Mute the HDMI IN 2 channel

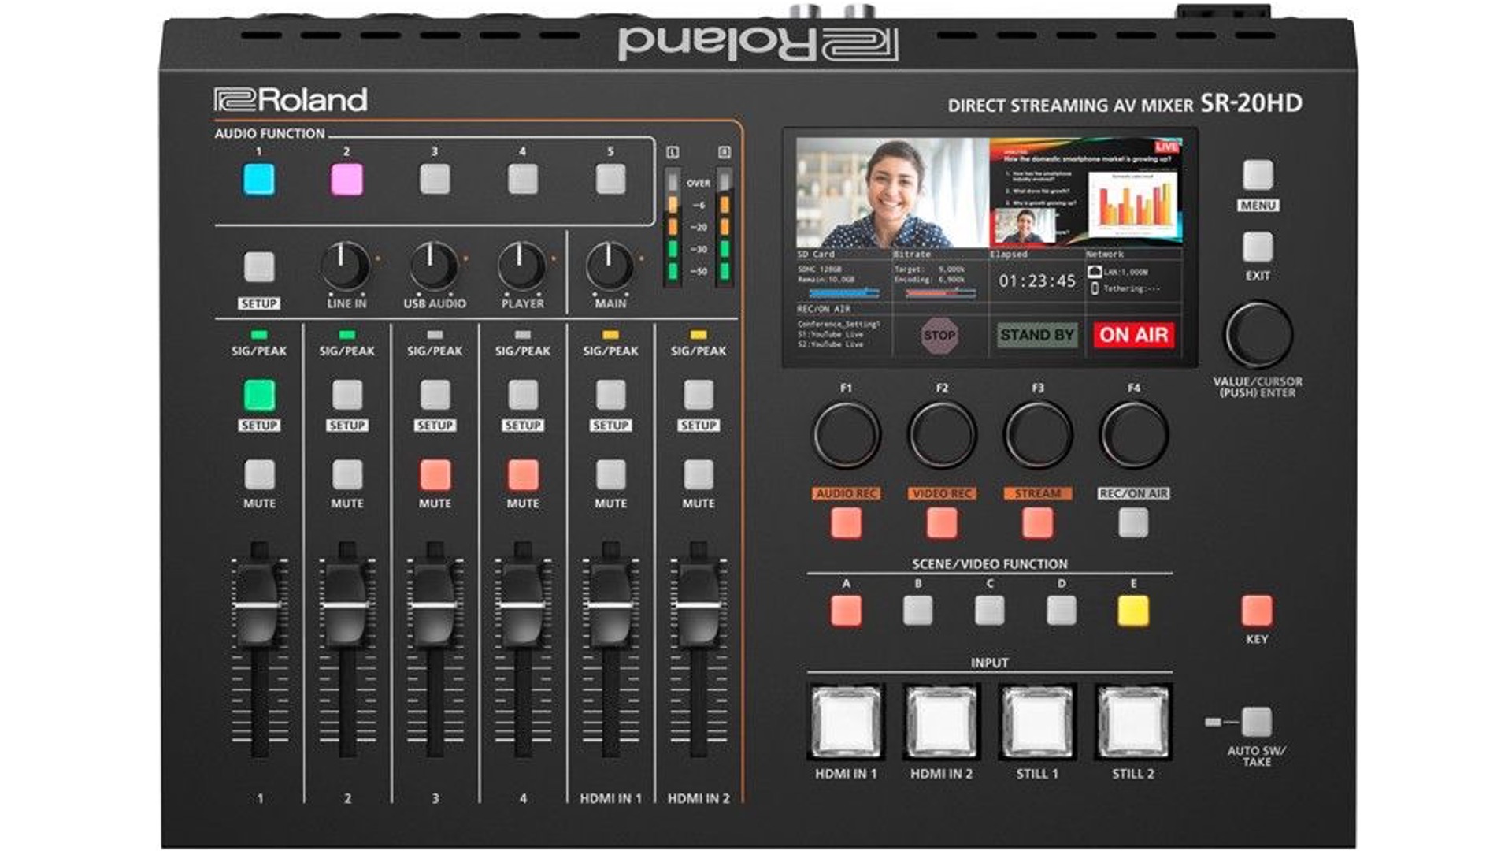coord(699,475)
